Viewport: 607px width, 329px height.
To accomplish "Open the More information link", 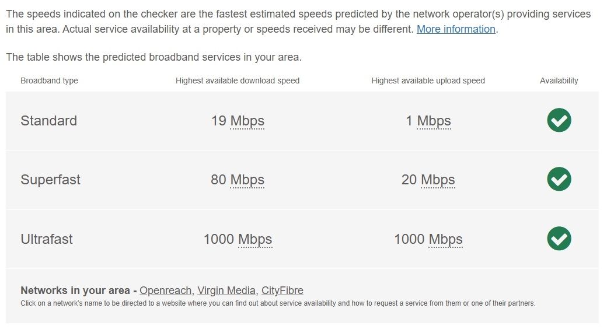I will click(456, 29).
